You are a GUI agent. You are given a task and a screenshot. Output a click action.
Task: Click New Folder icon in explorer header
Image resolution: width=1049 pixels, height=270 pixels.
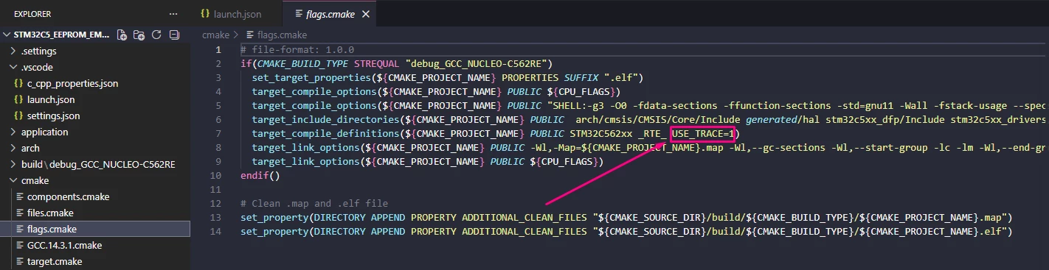(x=139, y=35)
